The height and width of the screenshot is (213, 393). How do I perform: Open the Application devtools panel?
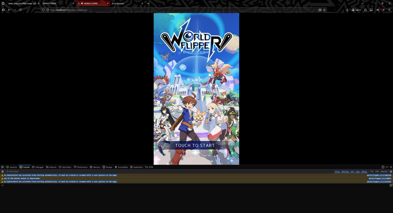(x=137, y=167)
